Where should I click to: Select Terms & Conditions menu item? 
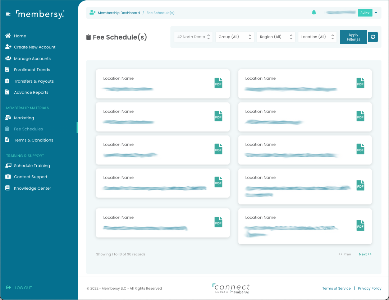(33, 140)
